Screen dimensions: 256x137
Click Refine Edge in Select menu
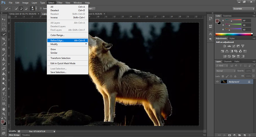(x=57, y=40)
